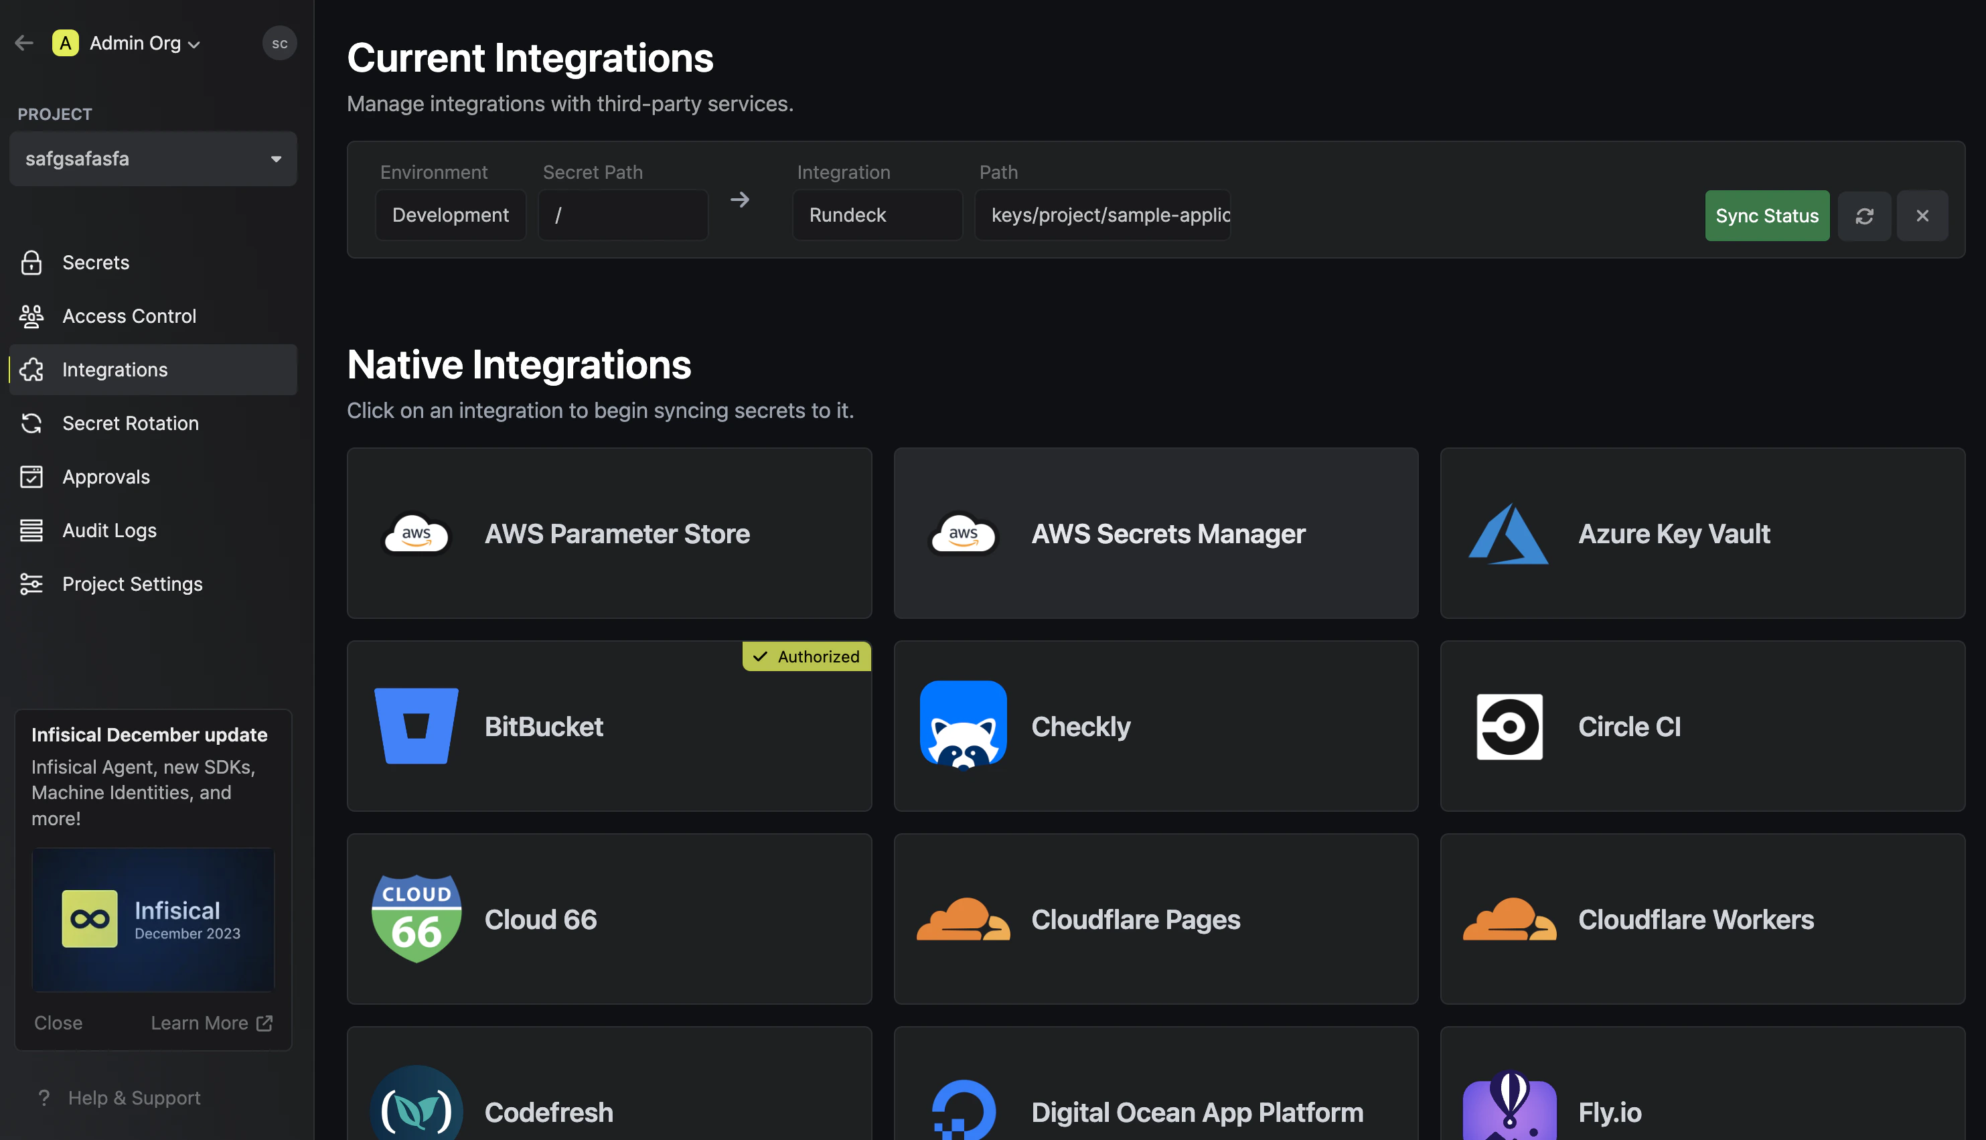The image size is (1986, 1140).
Task: Open Approvals in sidebar
Action: [x=153, y=477]
